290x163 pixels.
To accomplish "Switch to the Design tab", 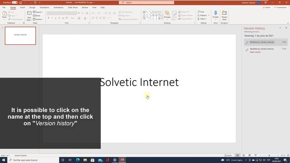I will (x=32, y=7).
